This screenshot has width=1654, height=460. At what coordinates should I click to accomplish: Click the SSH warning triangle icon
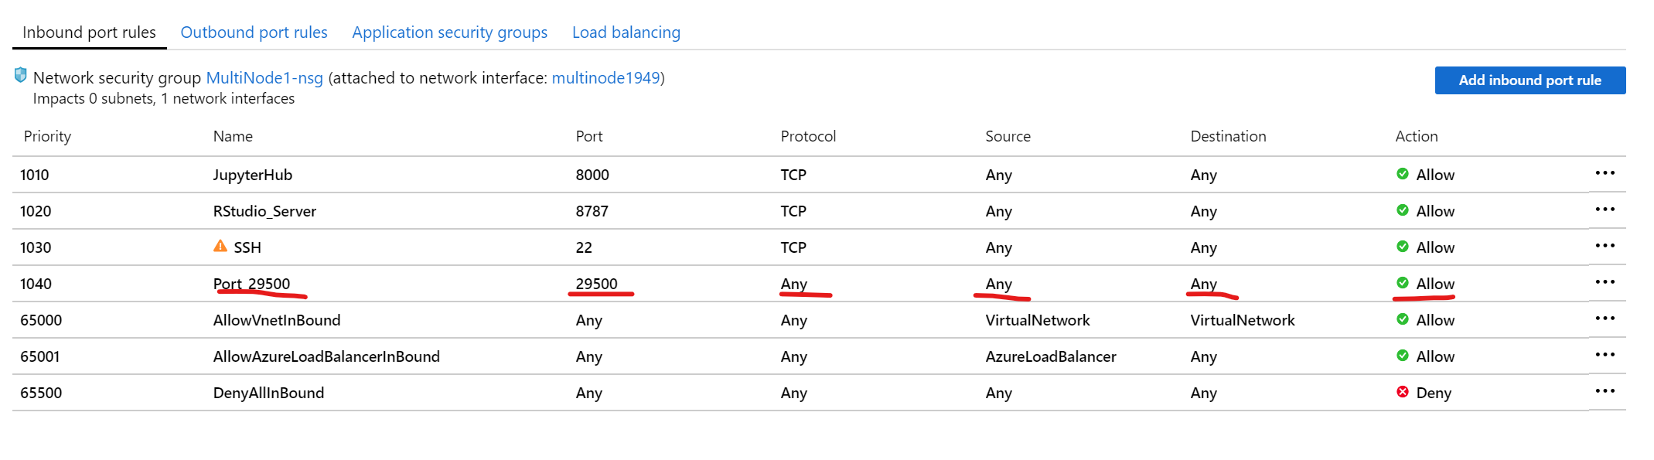(x=220, y=246)
